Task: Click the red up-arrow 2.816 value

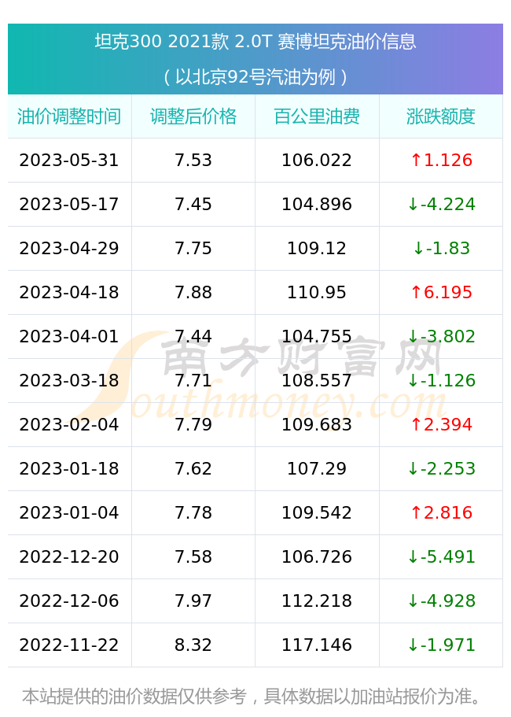Action: (441, 513)
